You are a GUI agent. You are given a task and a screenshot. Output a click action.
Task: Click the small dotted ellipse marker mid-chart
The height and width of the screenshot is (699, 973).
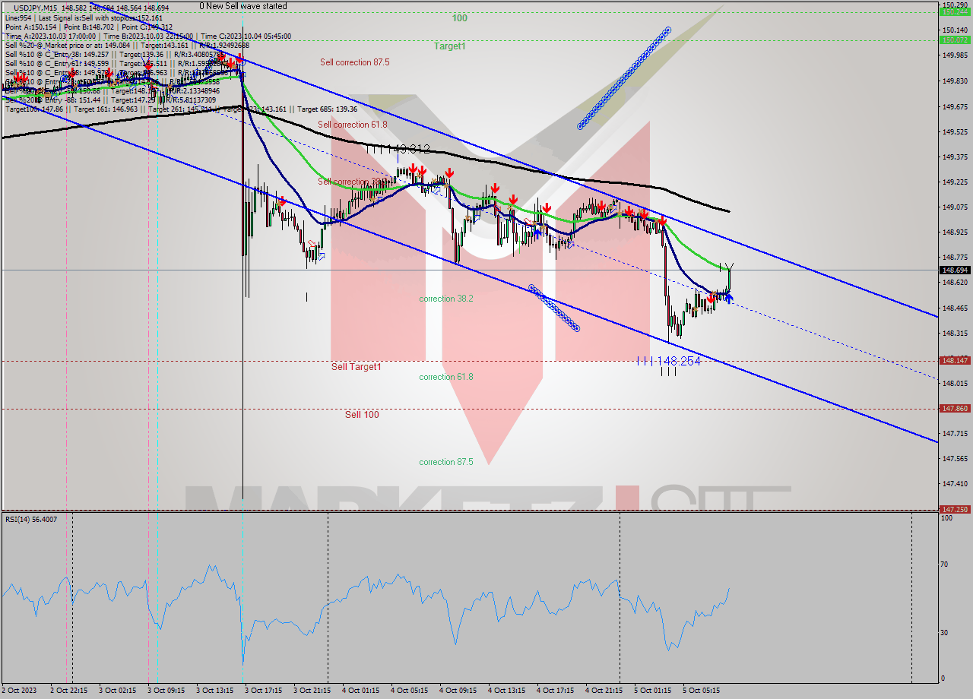(553, 308)
